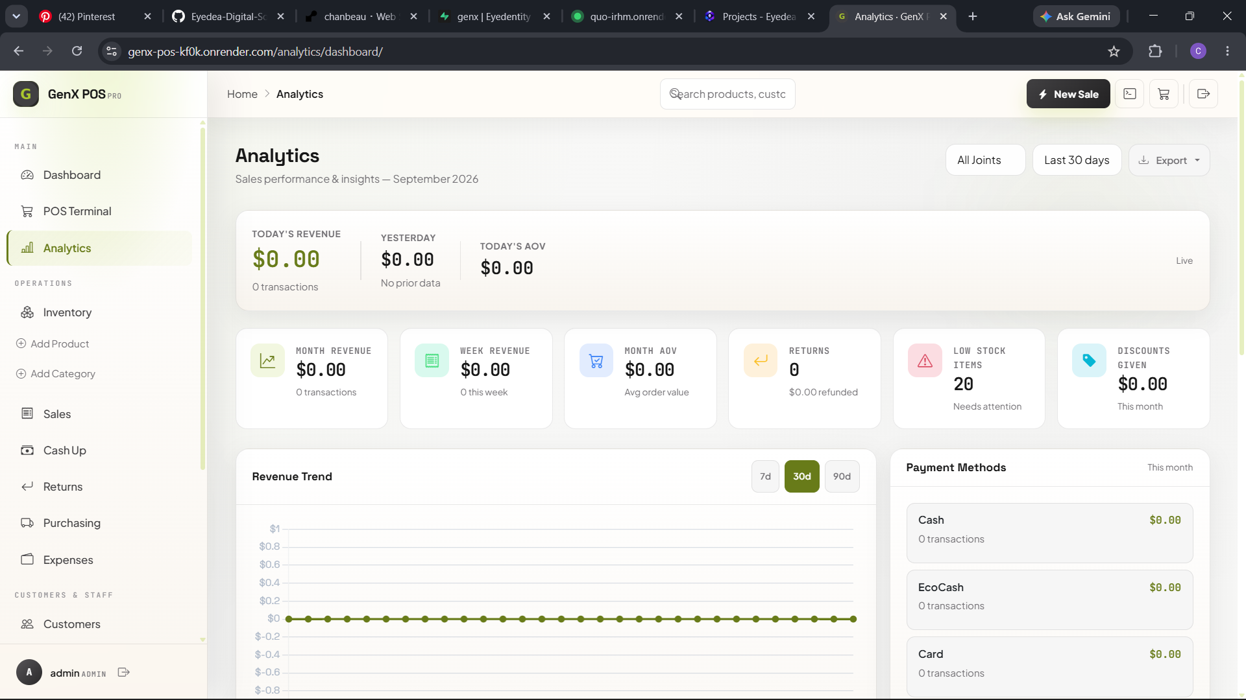
Task: Select the 7d revenue trend range
Action: pyautogui.click(x=765, y=476)
